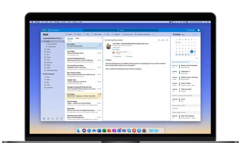
Task: Open the App Store from the Dock
Action: pyautogui.click(x=139, y=131)
